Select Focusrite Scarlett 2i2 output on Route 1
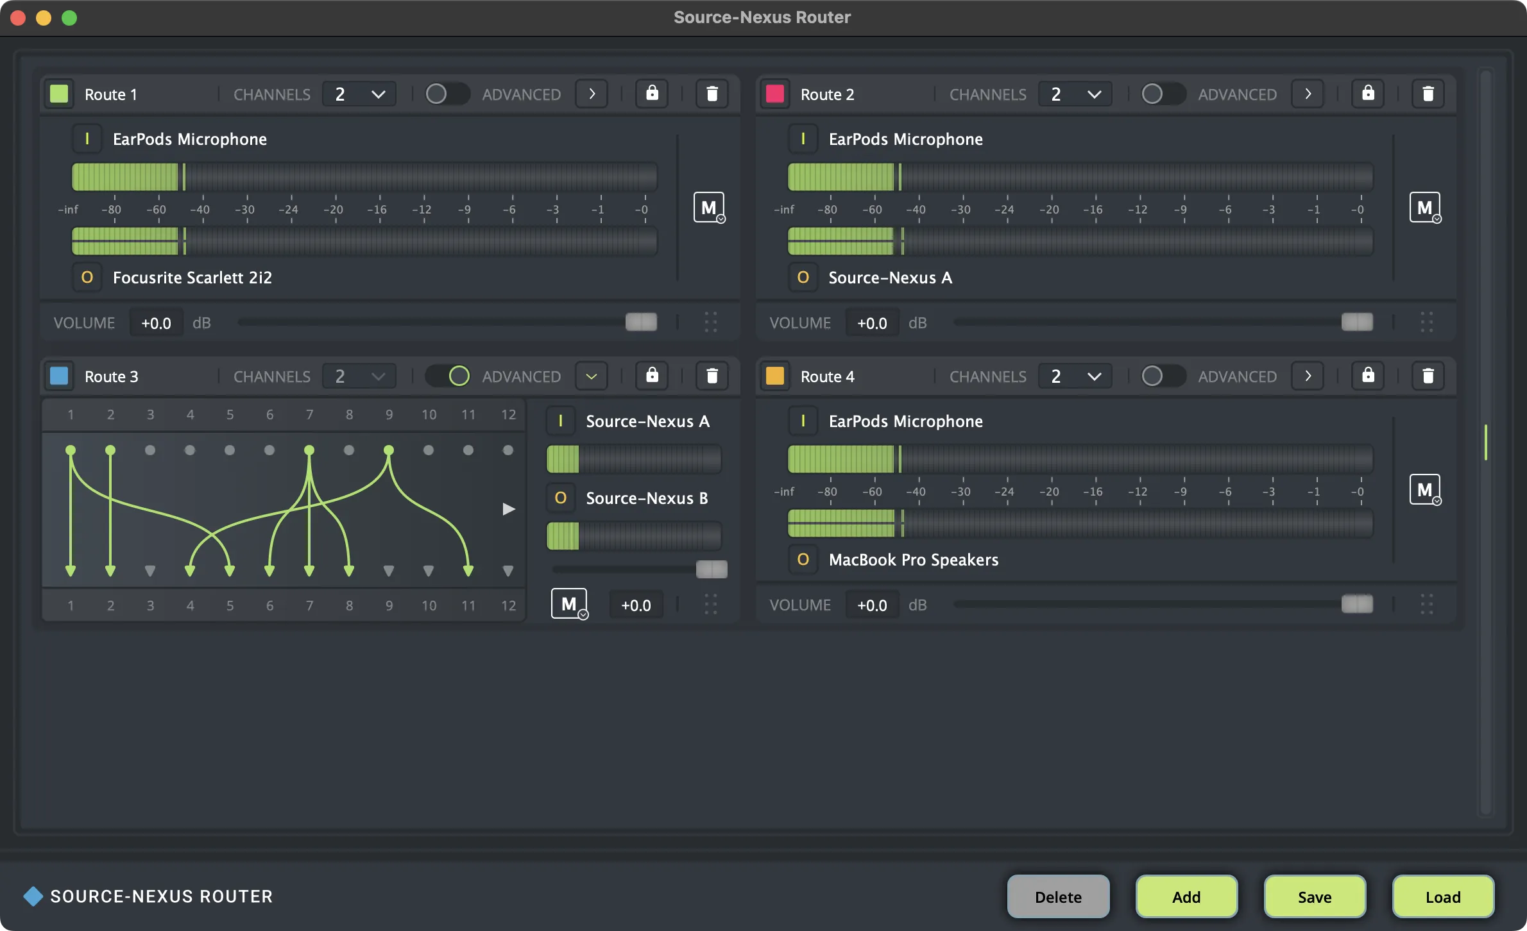Image resolution: width=1527 pixels, height=931 pixels. coord(192,277)
